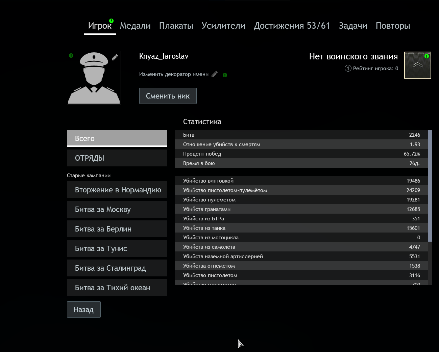Screen dimensions: 439x352
Task: Click green notification dot beside name decorator
Action: coord(225,75)
